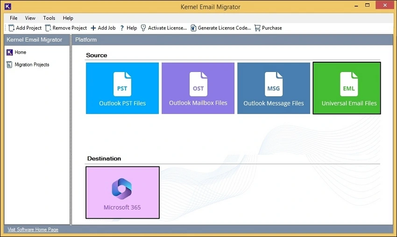Click the PST file icon
Viewport: 397px width, 237px height.
(x=122, y=84)
